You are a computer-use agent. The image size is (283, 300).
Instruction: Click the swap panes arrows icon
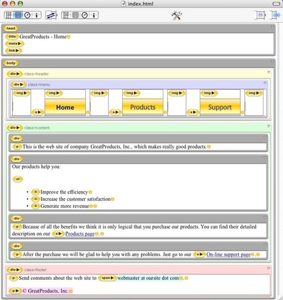tap(51, 15)
